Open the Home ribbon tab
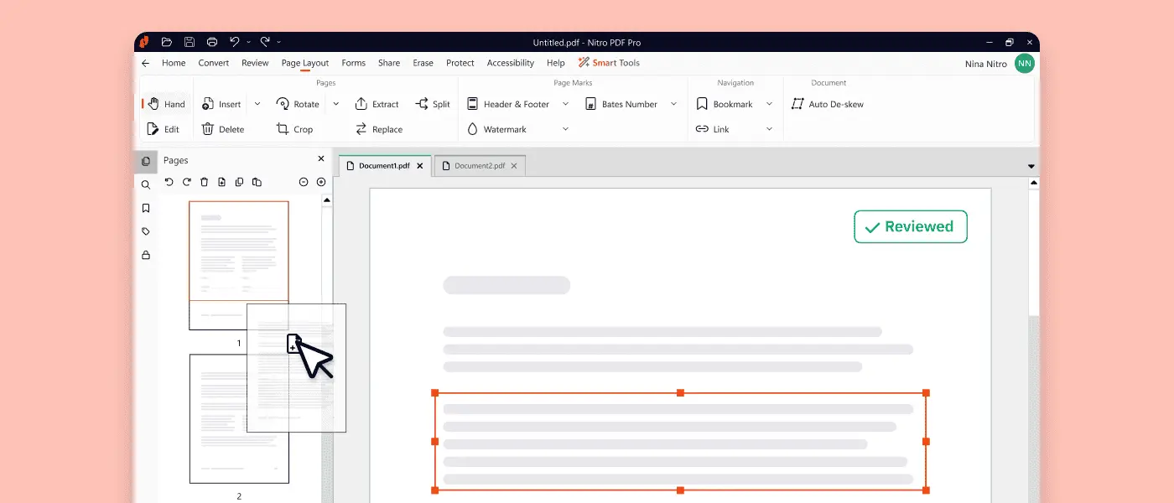The image size is (1174, 503). point(174,63)
